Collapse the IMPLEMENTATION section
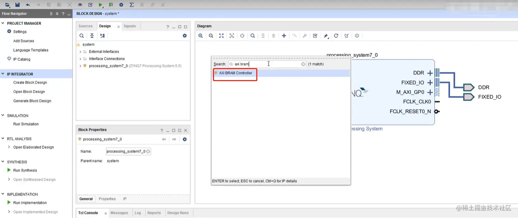 click(3, 194)
